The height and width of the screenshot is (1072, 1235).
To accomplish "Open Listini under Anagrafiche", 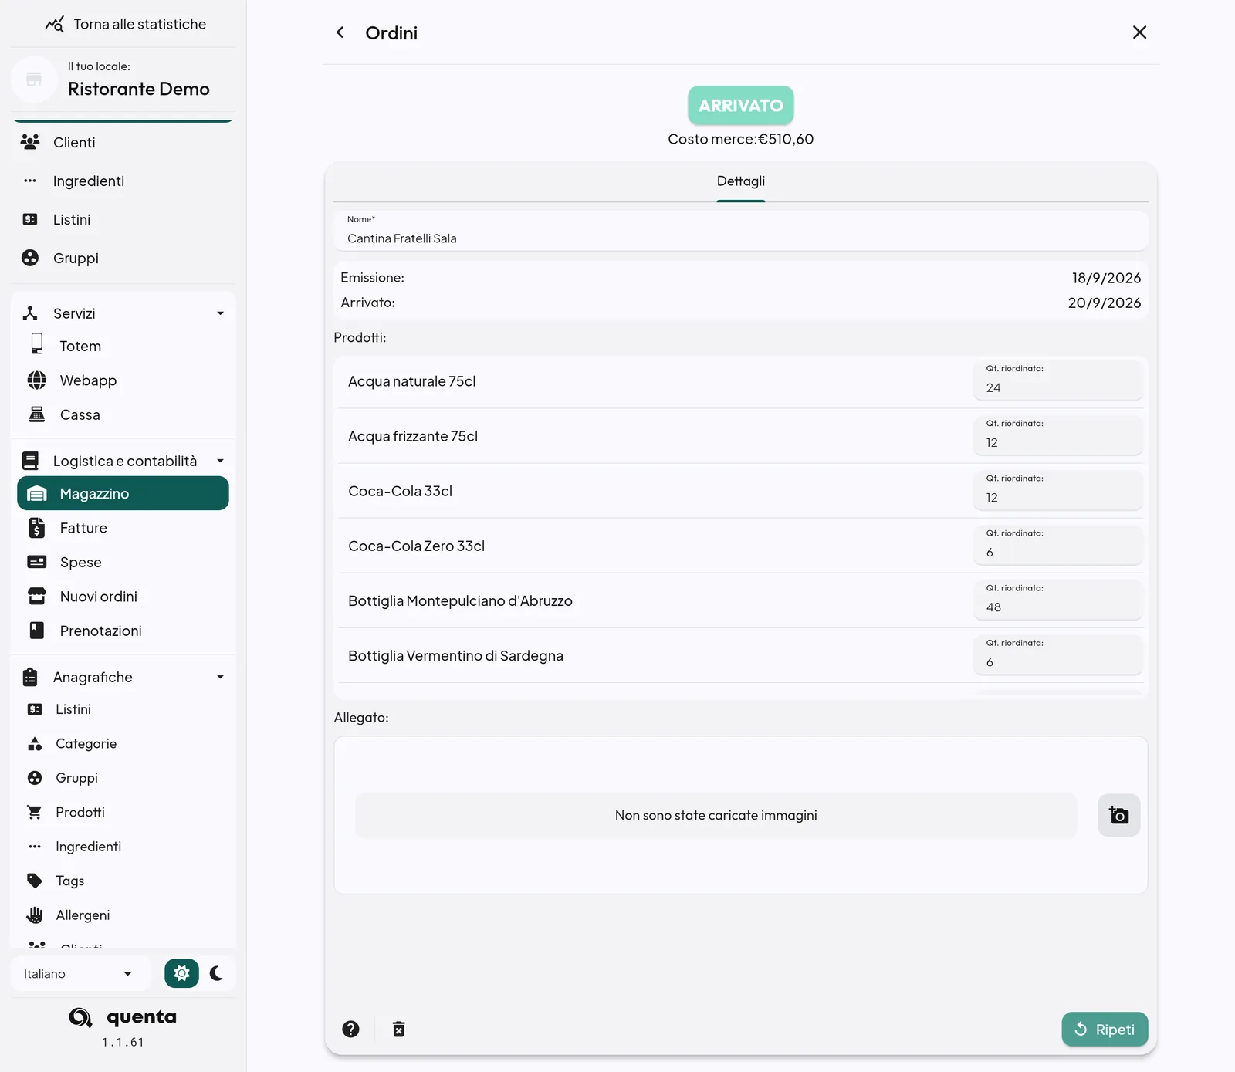I will tap(123, 709).
